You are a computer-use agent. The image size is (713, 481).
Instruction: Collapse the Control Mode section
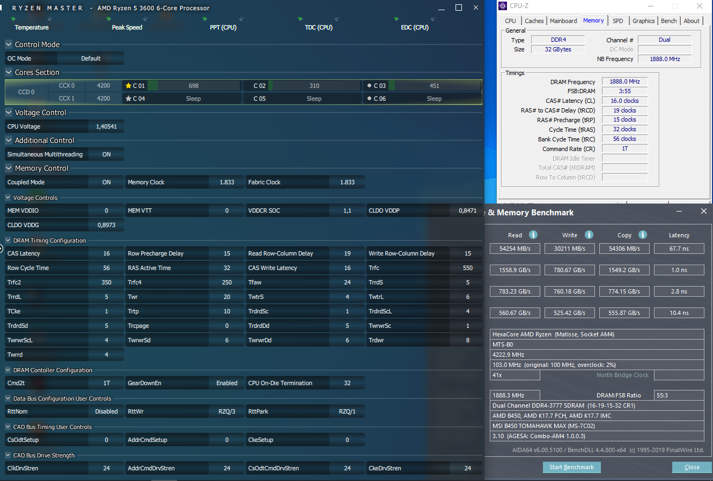pyautogui.click(x=9, y=44)
